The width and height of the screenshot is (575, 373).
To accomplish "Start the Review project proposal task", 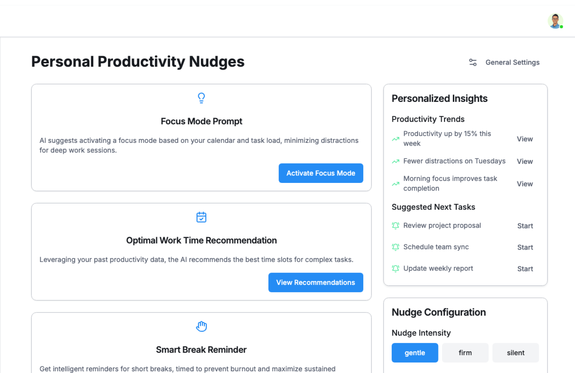I will click(x=525, y=226).
